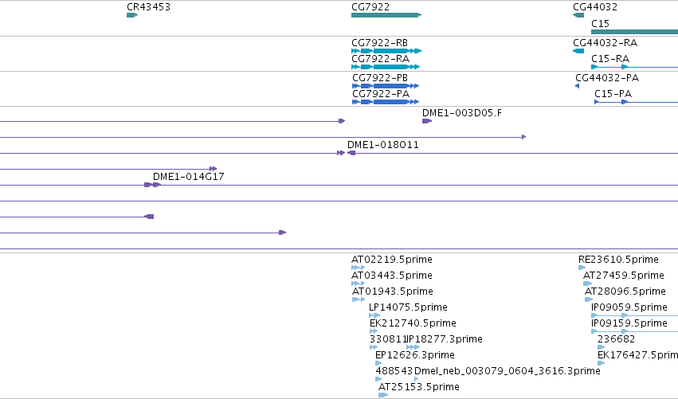This screenshot has height=399, width=678.
Task: Click the C15 gene bar
Action: (x=634, y=32)
